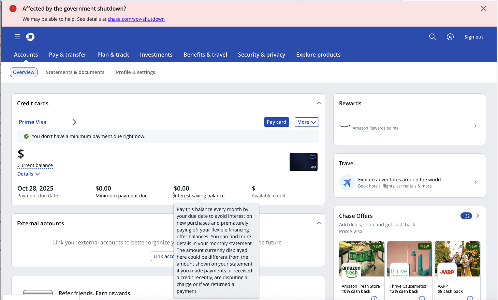Open the chase.com/gov-shutdown link
This screenshot has width=498, height=300.
point(136,19)
